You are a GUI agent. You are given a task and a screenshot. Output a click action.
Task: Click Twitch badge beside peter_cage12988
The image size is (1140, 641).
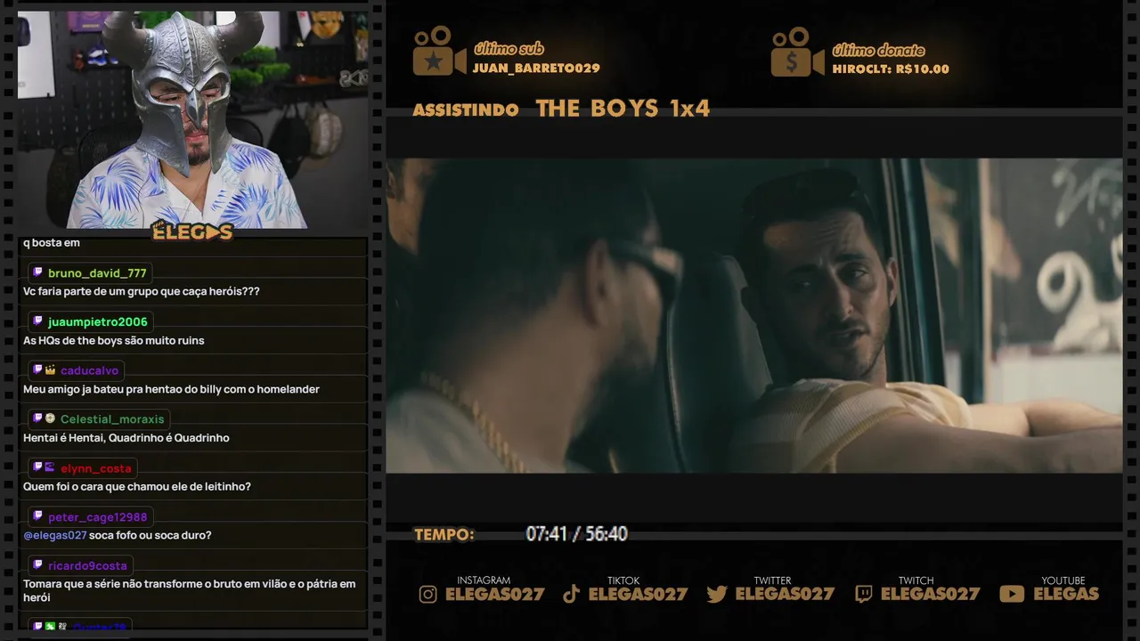(37, 516)
